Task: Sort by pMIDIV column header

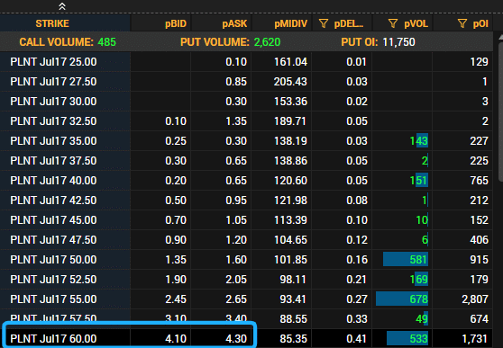Action: tap(290, 23)
